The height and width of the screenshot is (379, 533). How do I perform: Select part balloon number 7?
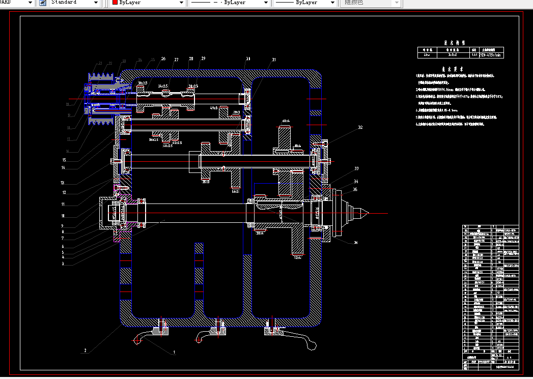[63, 239]
